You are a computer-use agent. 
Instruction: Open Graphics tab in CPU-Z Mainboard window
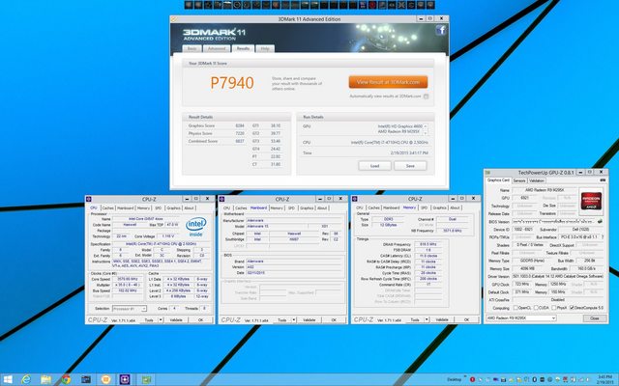(x=307, y=208)
